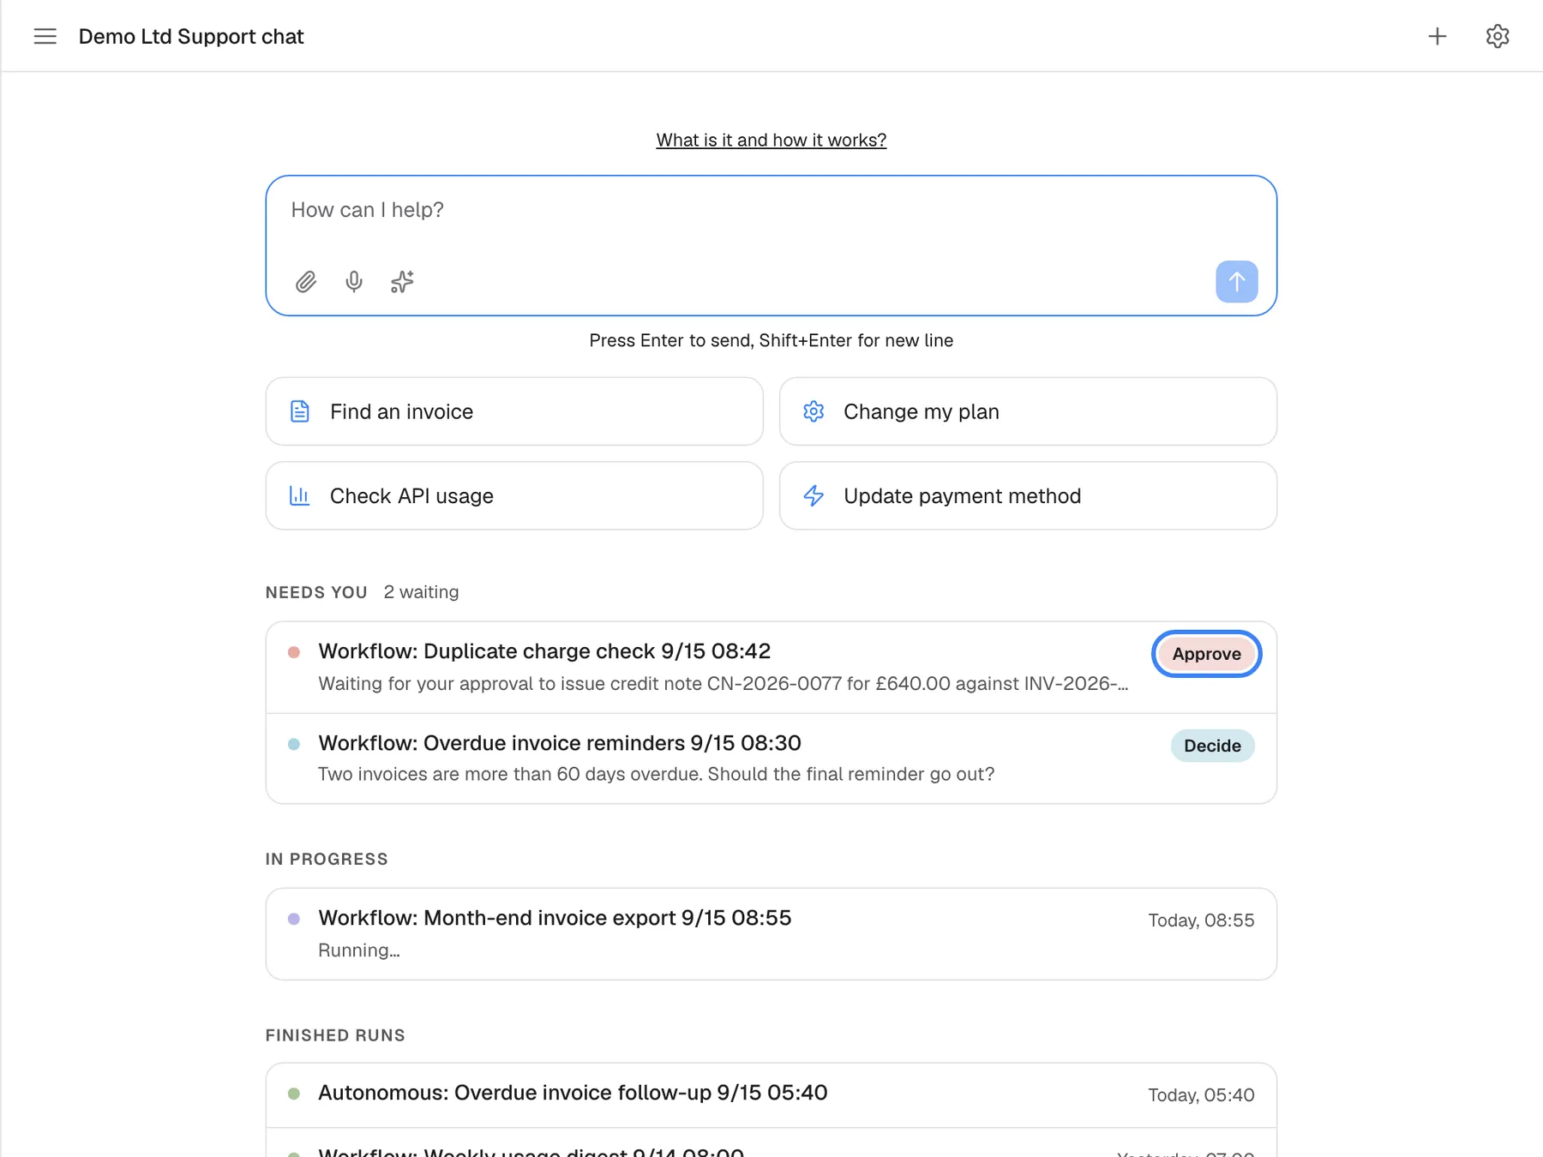
Task: Click the bar chart icon on Check API usage
Action: tap(299, 495)
